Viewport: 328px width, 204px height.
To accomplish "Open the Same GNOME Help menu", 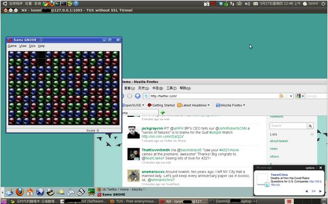I will [x=41, y=46].
